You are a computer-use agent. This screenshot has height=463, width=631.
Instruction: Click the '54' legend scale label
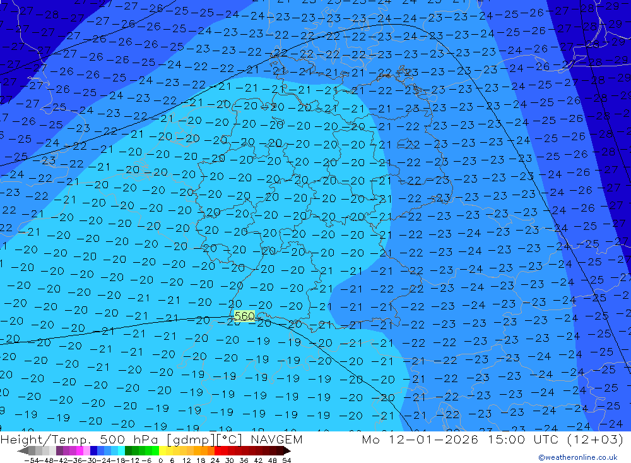[x=286, y=460]
